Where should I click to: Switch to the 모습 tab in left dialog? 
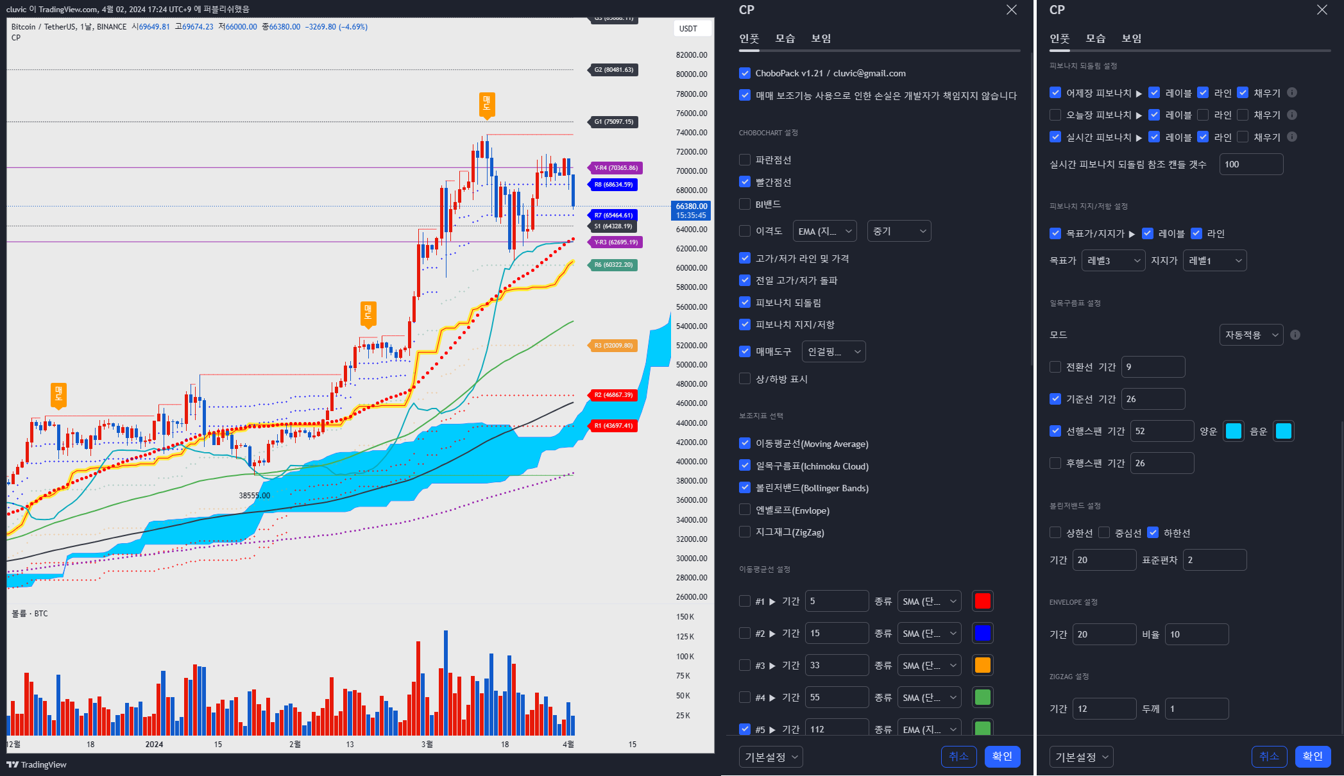click(x=785, y=38)
